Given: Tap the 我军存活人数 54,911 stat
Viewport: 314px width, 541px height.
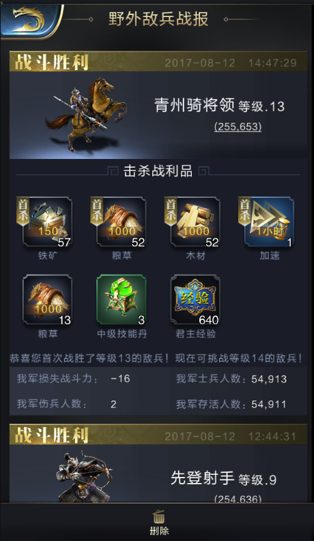Looking at the screenshot, I should coord(231,404).
